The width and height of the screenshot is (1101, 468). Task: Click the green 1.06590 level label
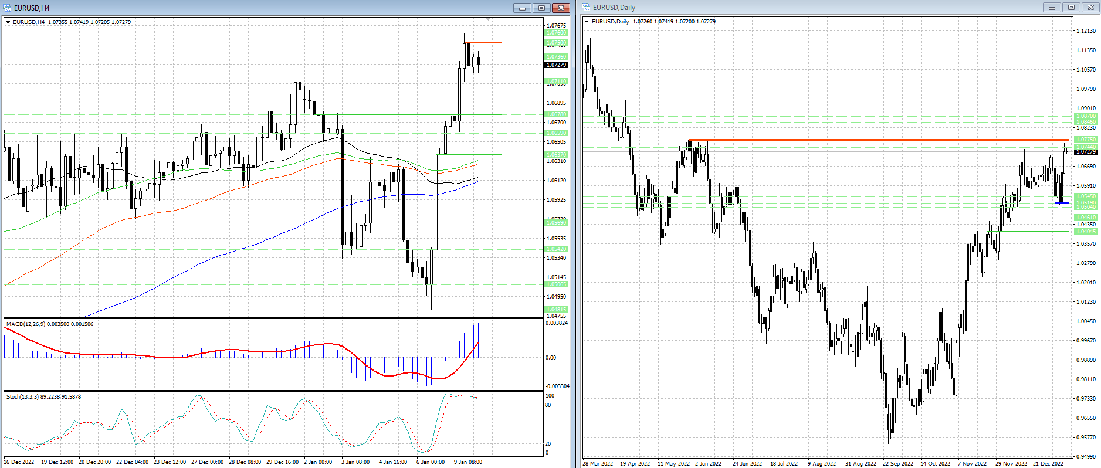(x=557, y=133)
